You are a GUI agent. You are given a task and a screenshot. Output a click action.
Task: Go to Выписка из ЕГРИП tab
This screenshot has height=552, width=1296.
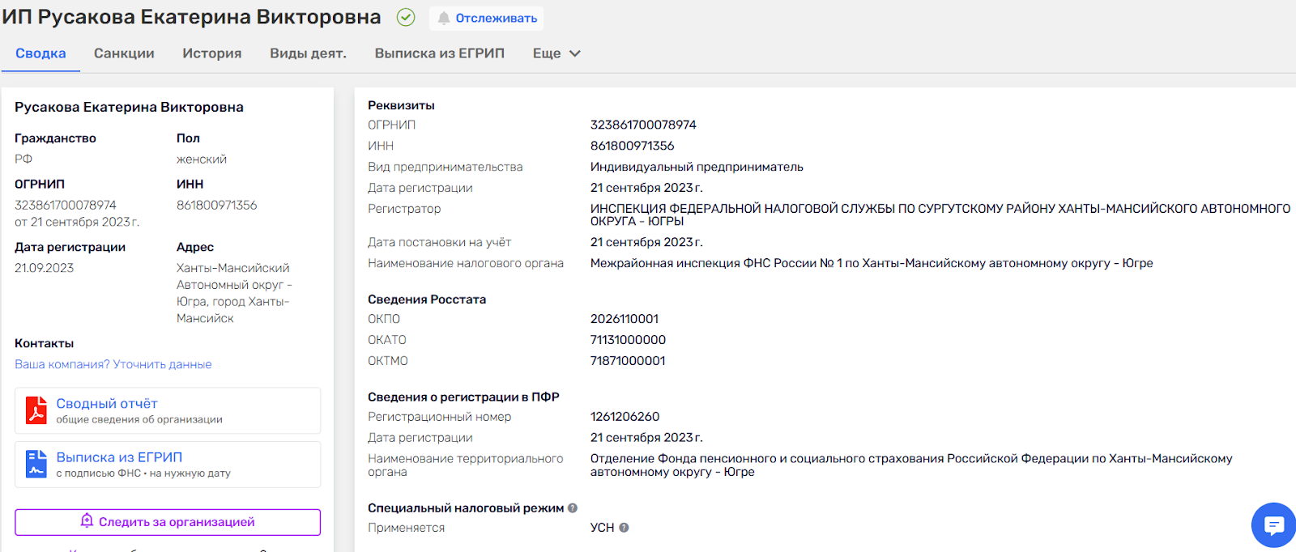(439, 53)
